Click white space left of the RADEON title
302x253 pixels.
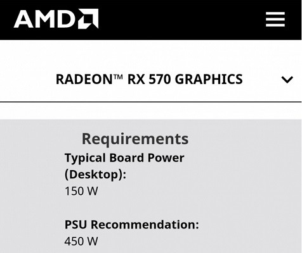click(27, 80)
